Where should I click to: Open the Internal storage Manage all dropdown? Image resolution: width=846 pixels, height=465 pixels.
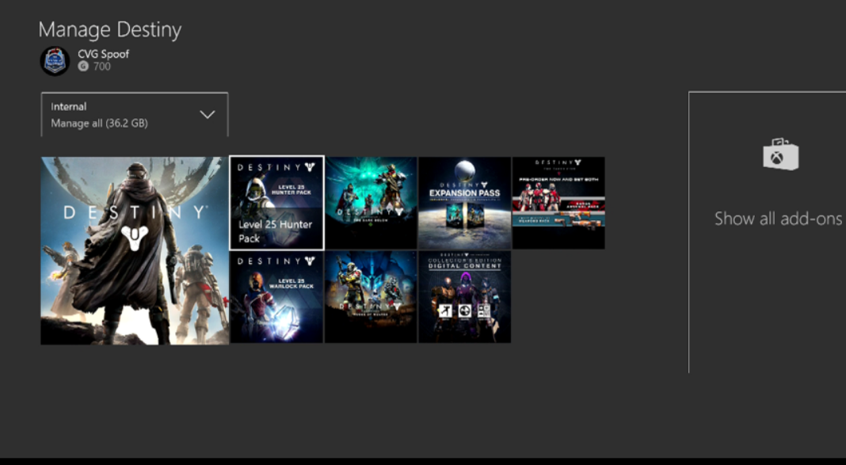point(135,114)
